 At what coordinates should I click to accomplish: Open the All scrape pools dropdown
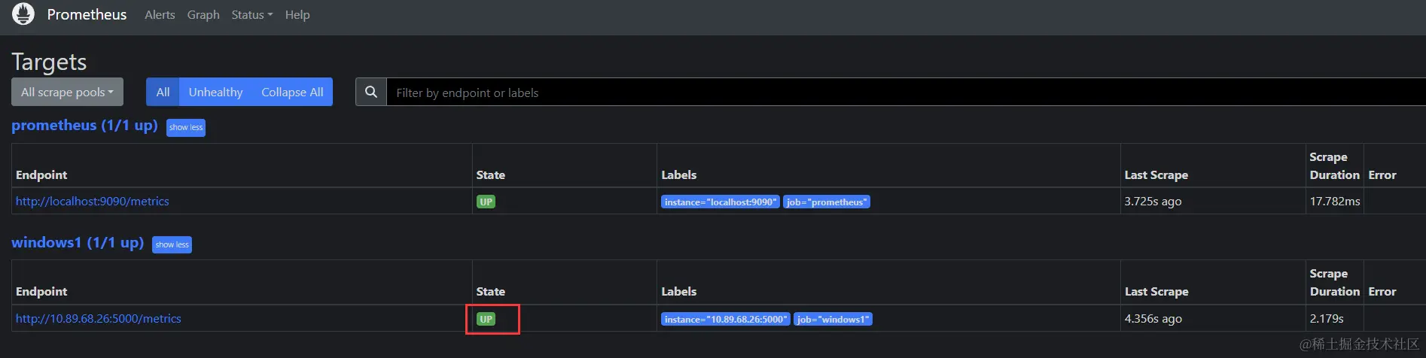(67, 92)
